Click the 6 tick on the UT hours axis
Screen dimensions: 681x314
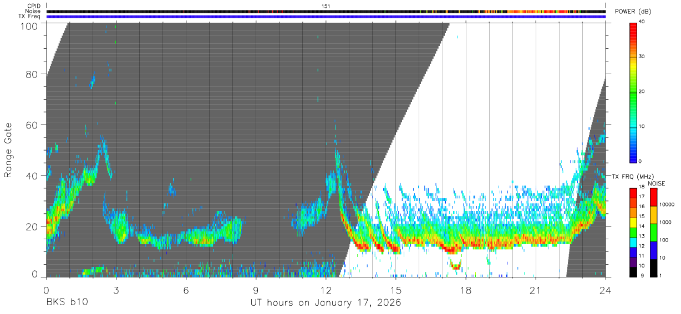click(x=186, y=290)
